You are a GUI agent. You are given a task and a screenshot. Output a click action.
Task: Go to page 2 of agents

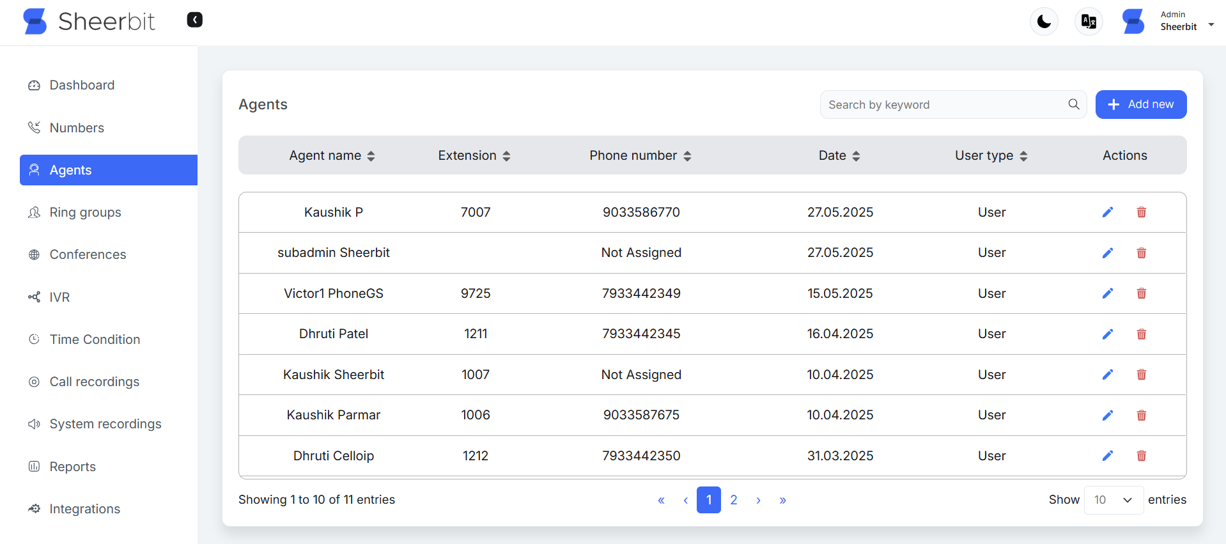733,500
